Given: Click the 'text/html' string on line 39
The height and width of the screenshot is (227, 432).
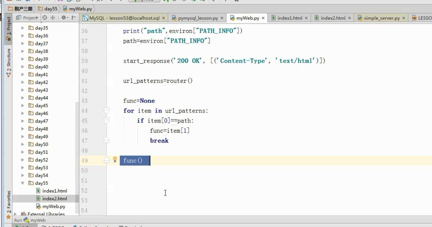Looking at the screenshot, I should (x=295, y=61).
